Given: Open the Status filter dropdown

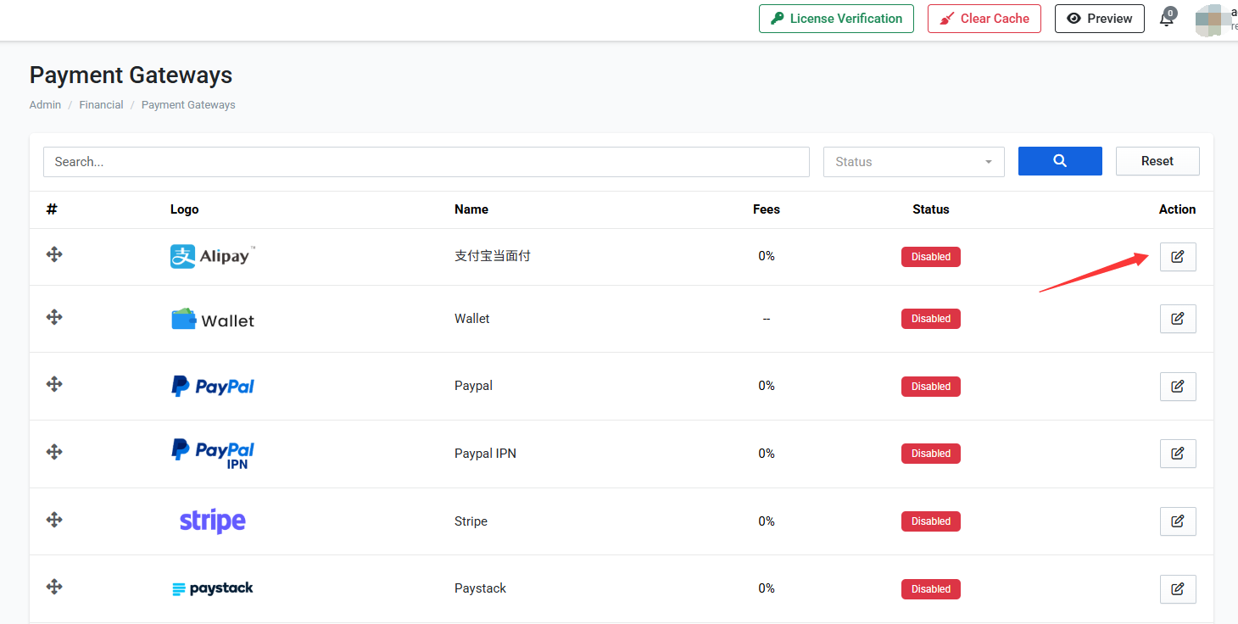Looking at the screenshot, I should pos(914,161).
